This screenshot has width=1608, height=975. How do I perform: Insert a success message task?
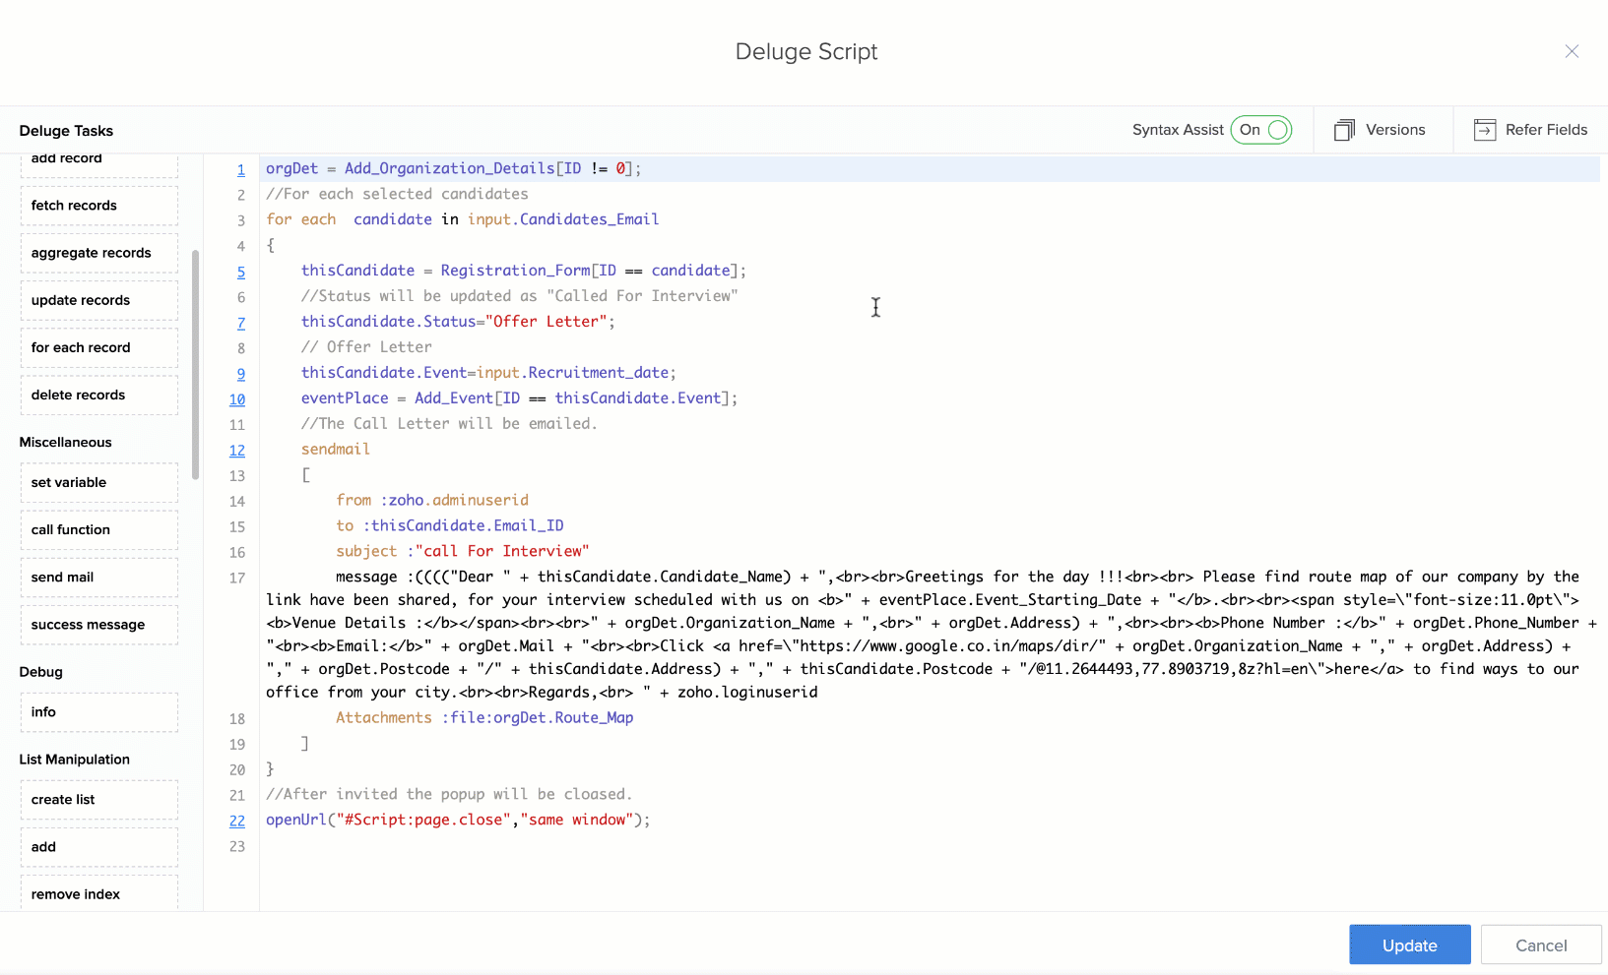tap(98, 624)
